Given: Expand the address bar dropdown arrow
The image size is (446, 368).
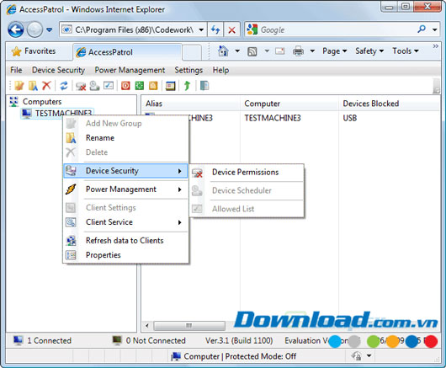Looking at the screenshot, I should [x=201, y=29].
